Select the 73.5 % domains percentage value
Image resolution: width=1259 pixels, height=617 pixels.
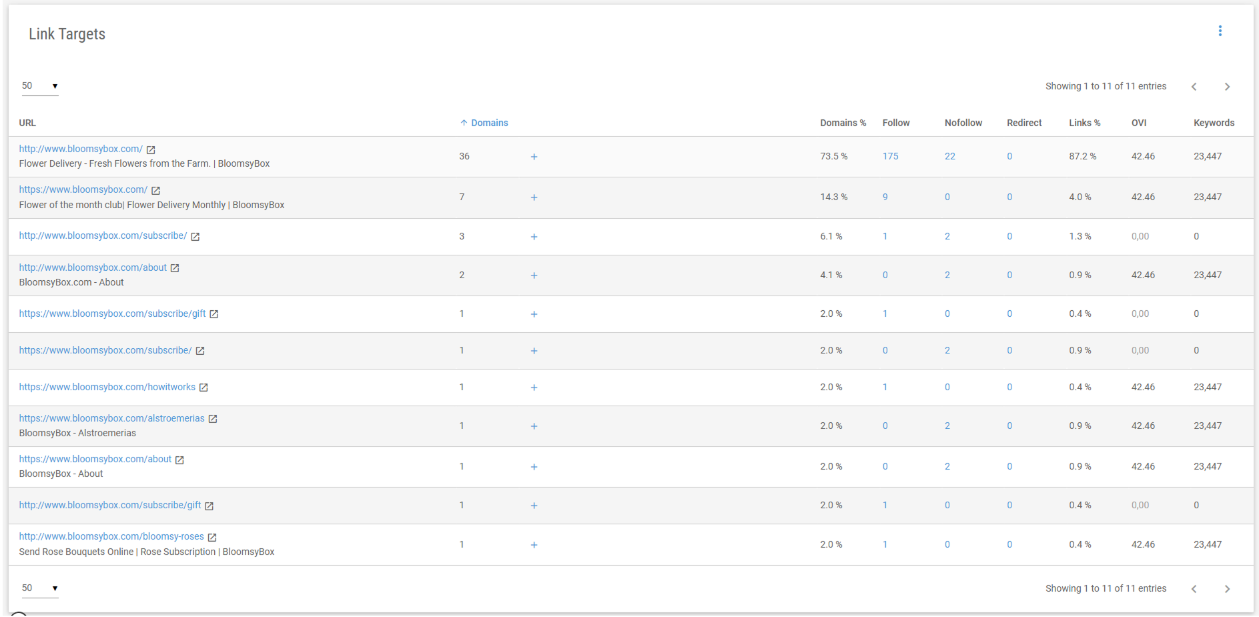834,156
